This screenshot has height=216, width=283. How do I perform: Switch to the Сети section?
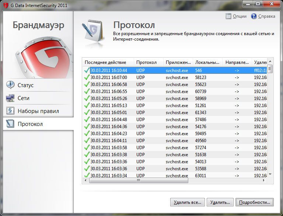pyautogui.click(x=38, y=98)
